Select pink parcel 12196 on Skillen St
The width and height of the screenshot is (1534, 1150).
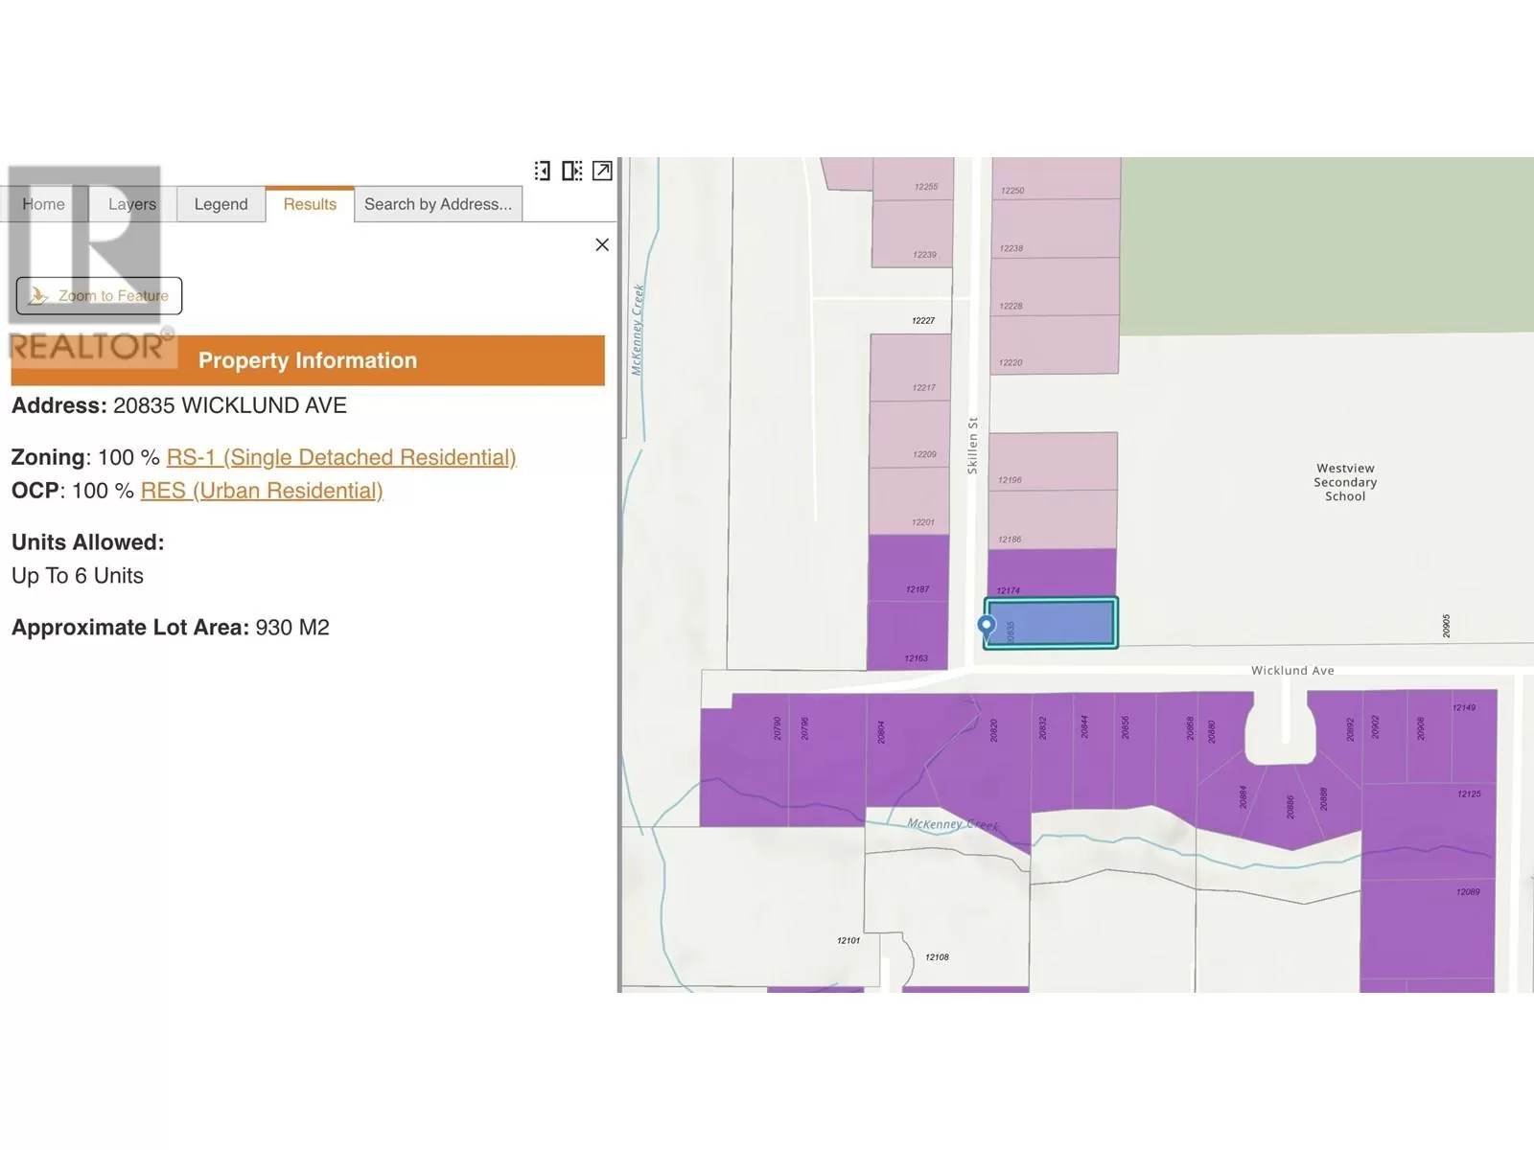(x=1053, y=461)
